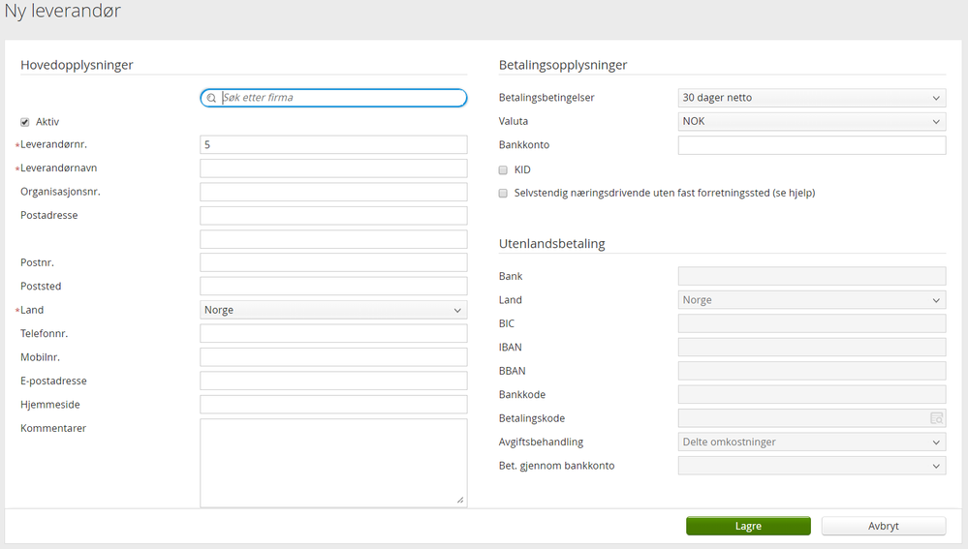This screenshot has height=549, width=968.
Task: Click the Kommentarer text area
Action: click(x=333, y=462)
